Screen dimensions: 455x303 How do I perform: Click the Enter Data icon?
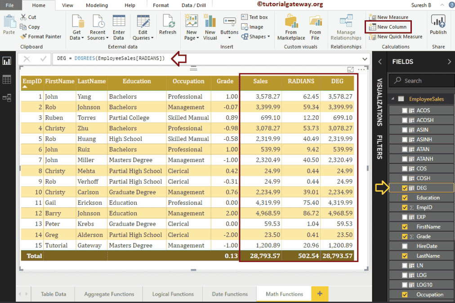(119, 27)
